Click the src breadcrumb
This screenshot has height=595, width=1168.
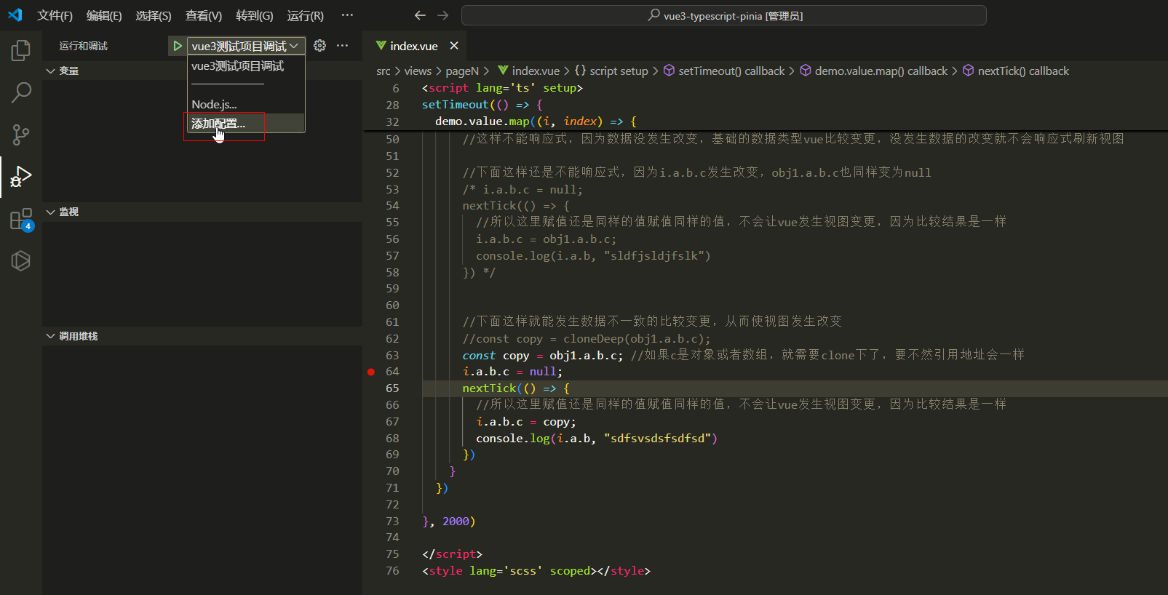click(x=384, y=71)
